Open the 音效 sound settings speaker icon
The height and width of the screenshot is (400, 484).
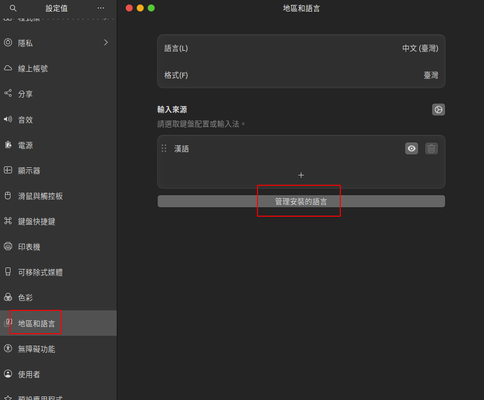(x=8, y=119)
